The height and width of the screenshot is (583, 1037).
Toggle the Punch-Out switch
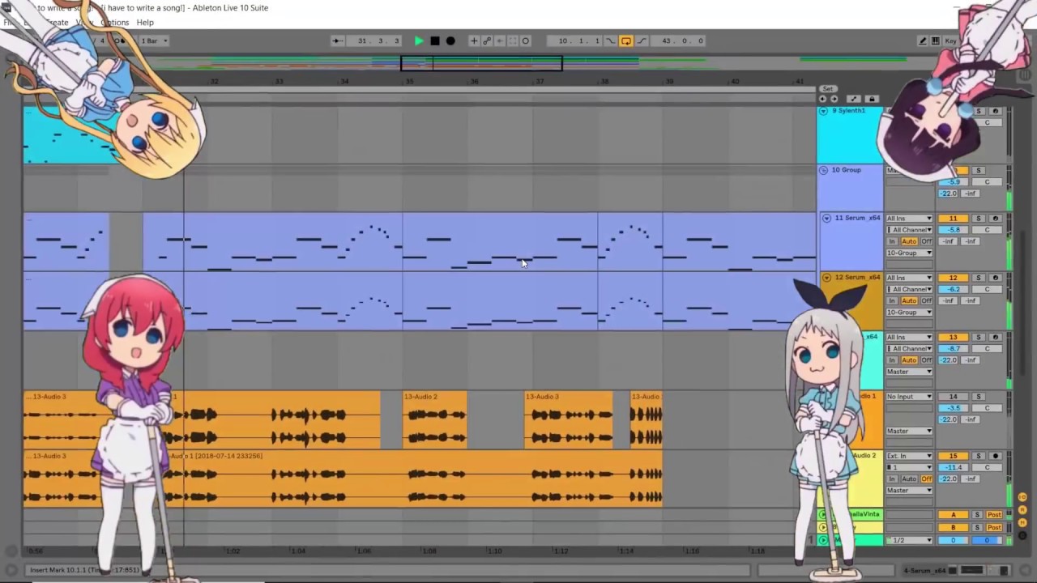[x=642, y=40]
